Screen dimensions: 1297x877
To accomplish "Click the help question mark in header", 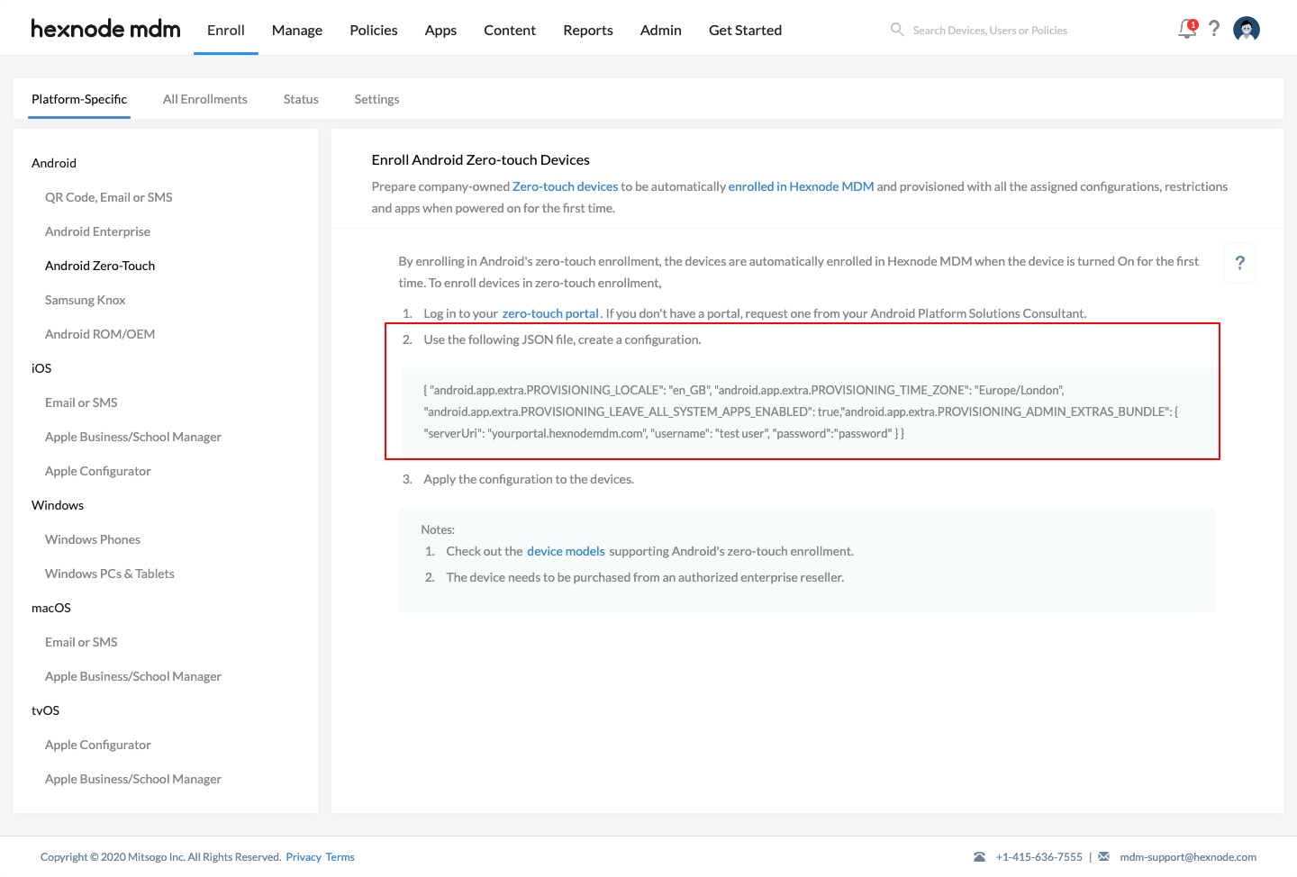I will coord(1214,29).
